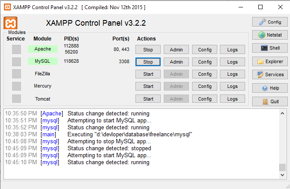Click the log scrollbar thumb
The width and height of the screenshot is (290, 189).
point(282,167)
